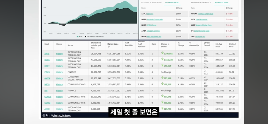Sort by Qtr End Price column
The image size is (268, 124).
click(x=232, y=45)
